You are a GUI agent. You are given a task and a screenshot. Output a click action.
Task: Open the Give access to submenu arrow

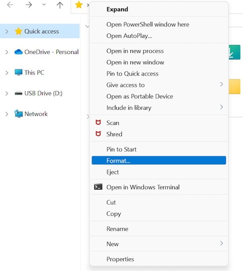pyautogui.click(x=222, y=85)
